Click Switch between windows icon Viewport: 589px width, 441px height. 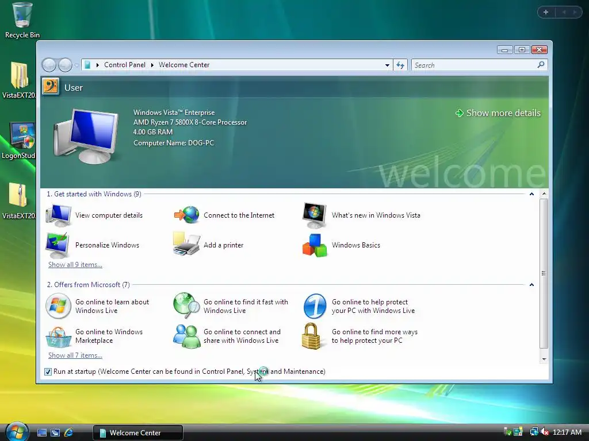[55, 433]
